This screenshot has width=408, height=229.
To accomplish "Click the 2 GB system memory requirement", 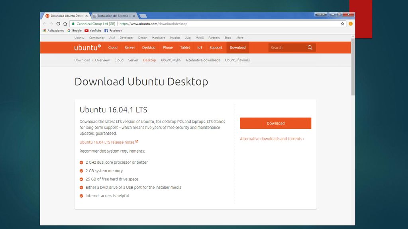I will [x=104, y=171].
